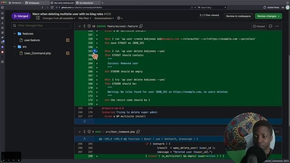Open the code owner shield icon for user.feature

click(89, 26)
